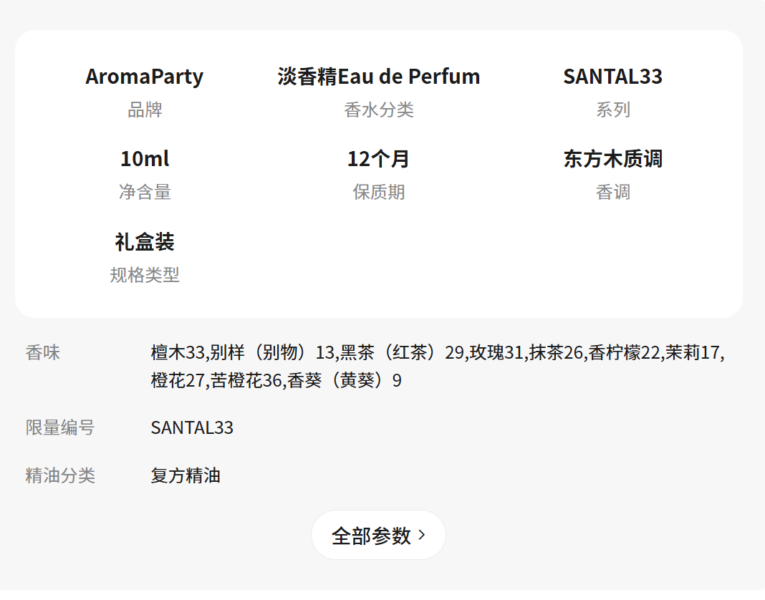Click the 净含量 label
The width and height of the screenshot is (765, 600).
(145, 192)
